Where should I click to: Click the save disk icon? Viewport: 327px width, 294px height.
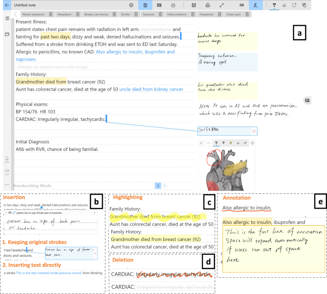pyautogui.click(x=193, y=5)
